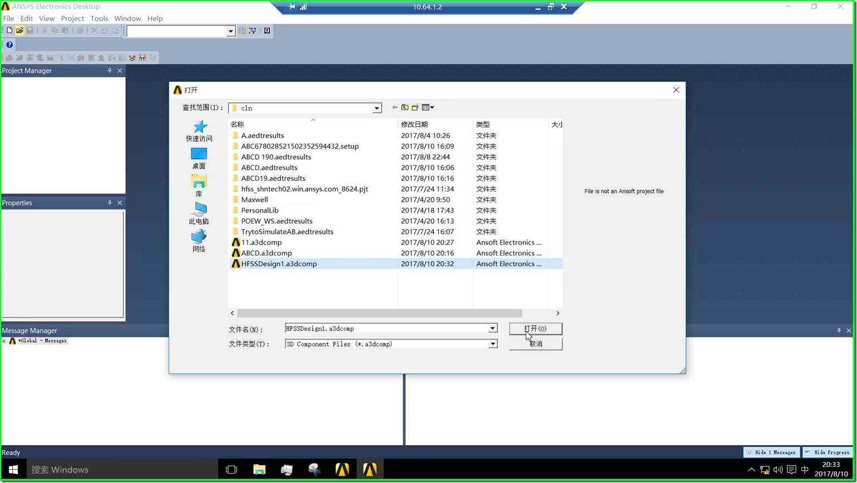Click the Redo toolbar icon
Screen dimensions: 857x483
(115, 31)
